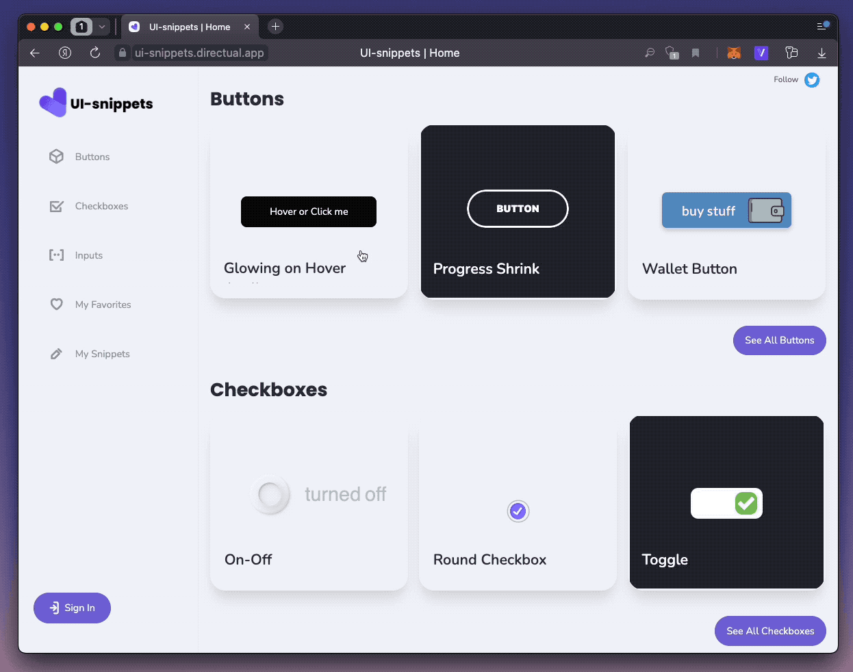Open the downloads arrow icon
853x672 pixels.
click(x=822, y=53)
